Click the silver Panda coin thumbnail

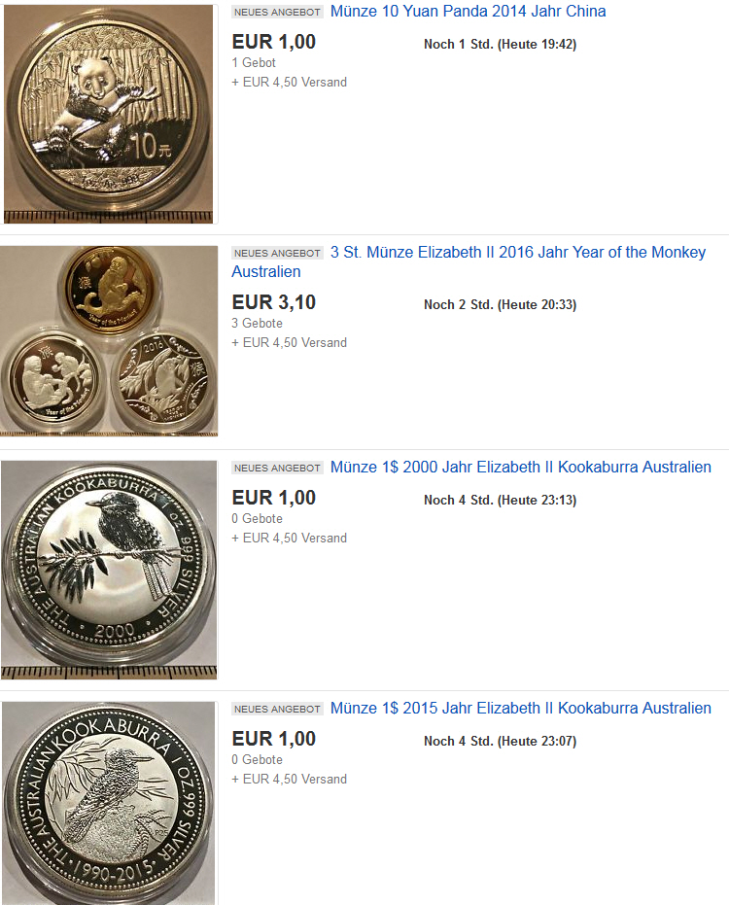(x=109, y=114)
